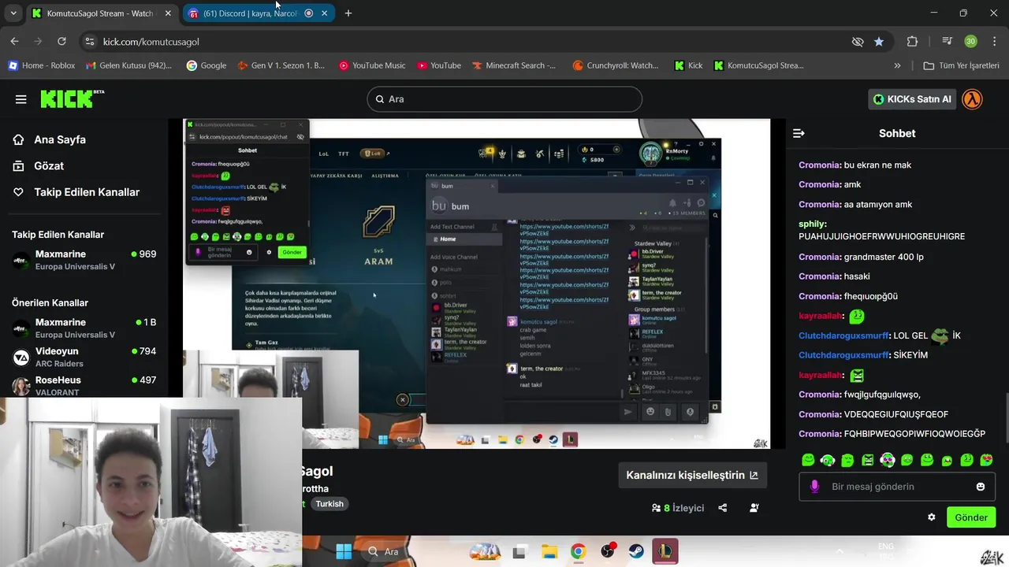
Task: Click the 8 İzleyici viewer count
Action: [678, 508]
